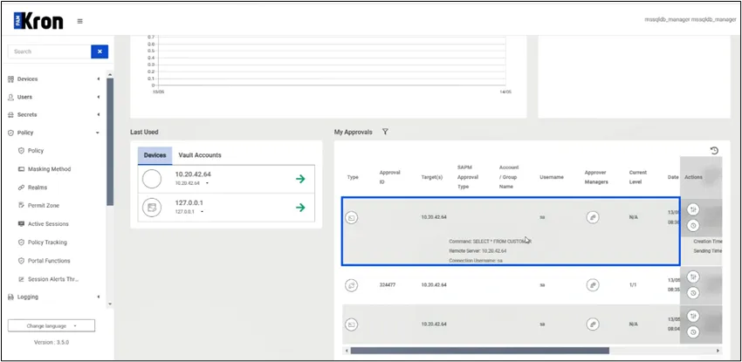742x362 pixels.
Task: View approver managers in 08:04 row
Action: point(593,324)
